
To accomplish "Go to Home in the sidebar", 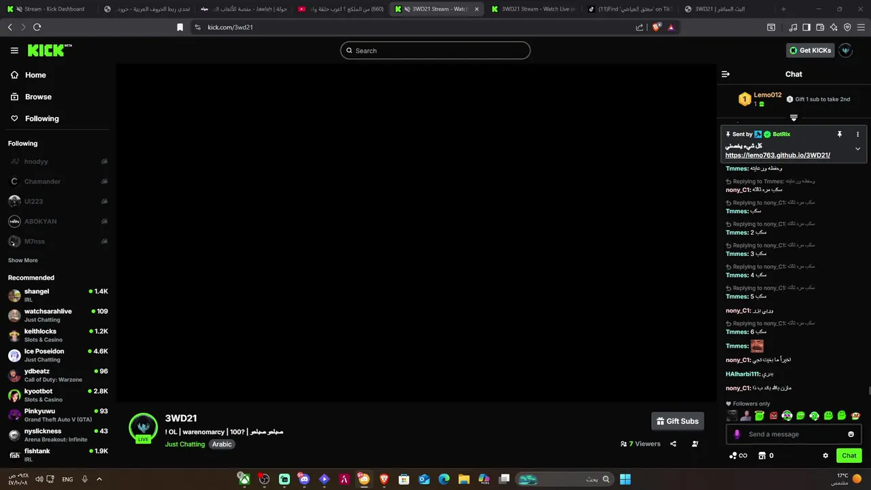I will [x=29, y=75].
